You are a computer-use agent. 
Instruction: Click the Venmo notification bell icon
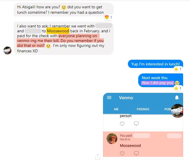point(177,97)
